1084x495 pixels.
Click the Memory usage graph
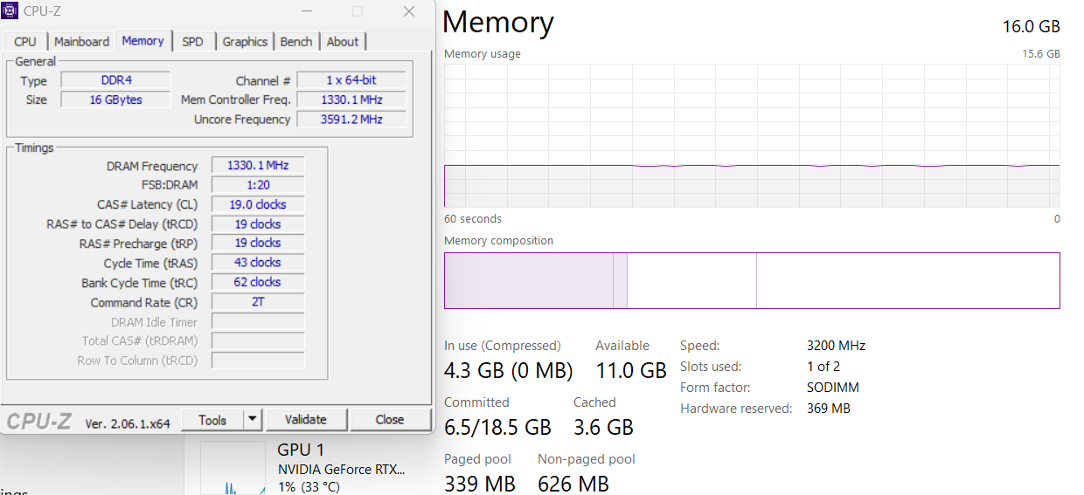(752, 135)
